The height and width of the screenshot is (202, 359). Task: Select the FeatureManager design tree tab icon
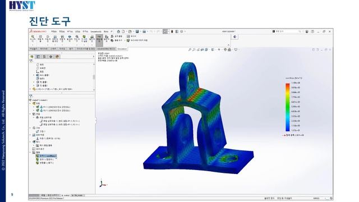point(32,57)
